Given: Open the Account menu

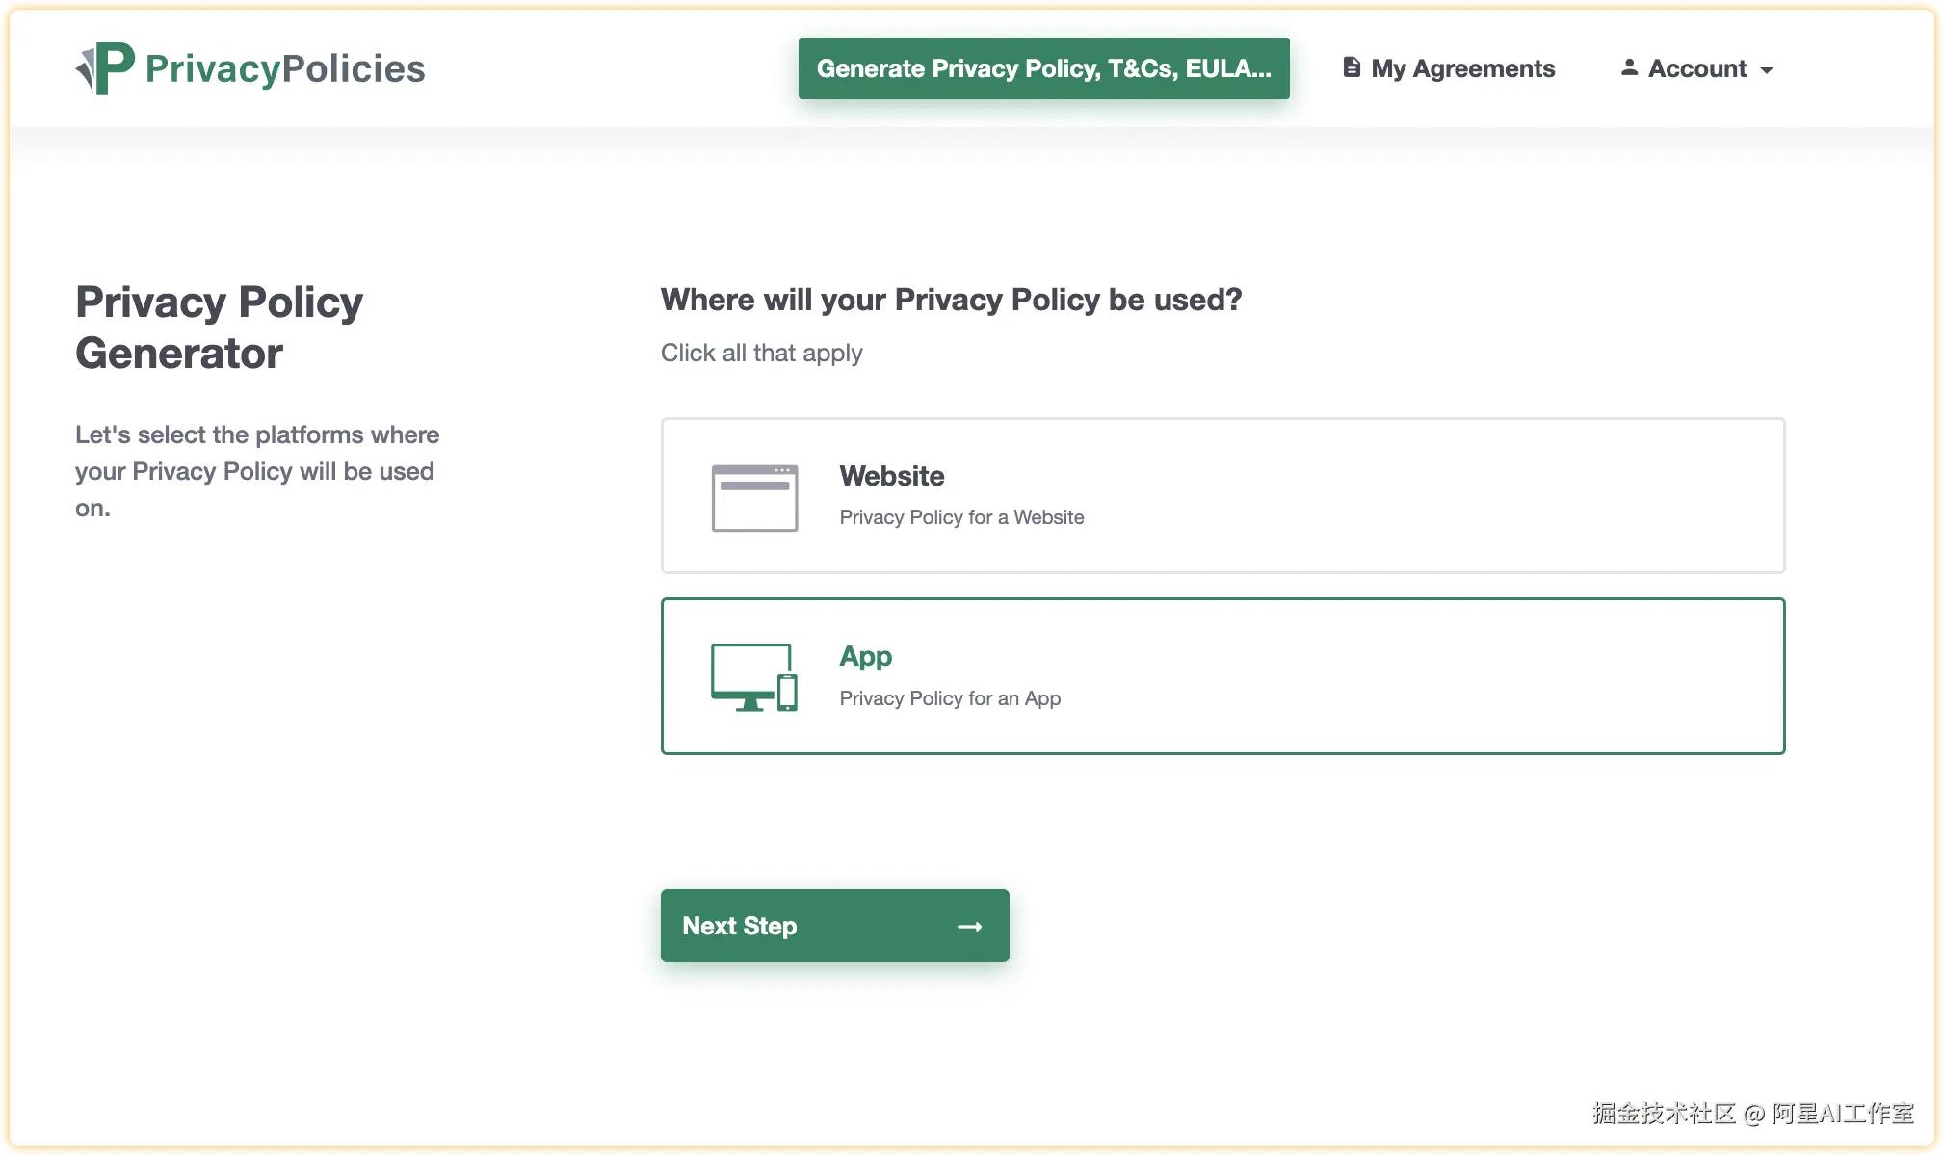Looking at the screenshot, I should click(1697, 68).
